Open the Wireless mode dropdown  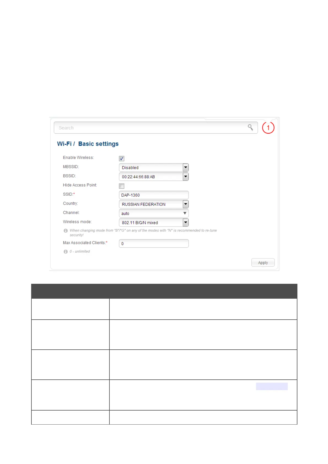(154, 222)
